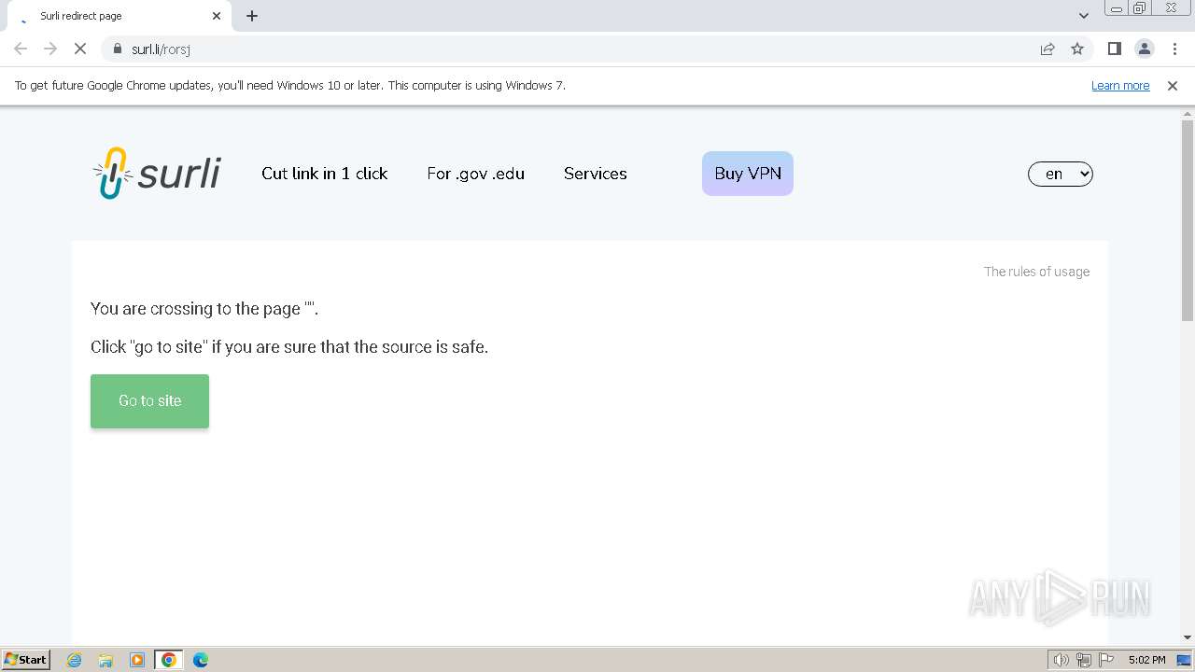Viewport: 1195px width, 672px height.
Task: Click the Action Center flag icon
Action: click(x=1106, y=660)
